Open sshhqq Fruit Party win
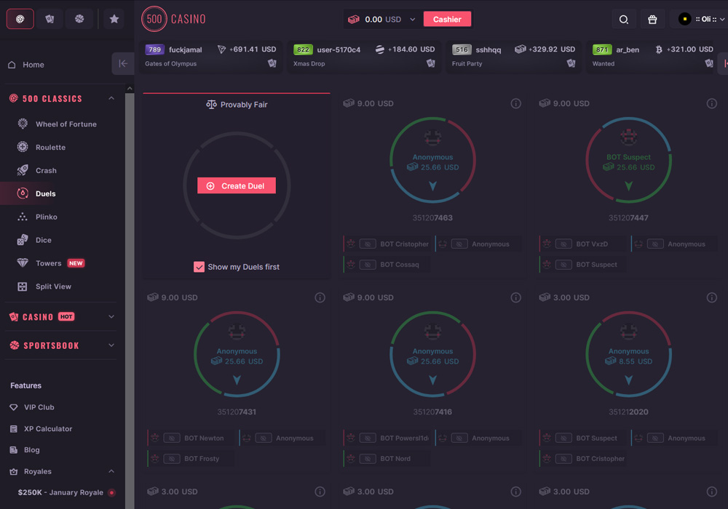The height and width of the screenshot is (509, 728). tap(513, 56)
